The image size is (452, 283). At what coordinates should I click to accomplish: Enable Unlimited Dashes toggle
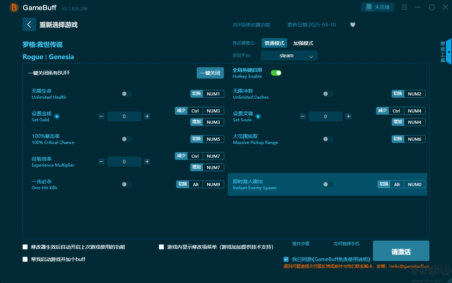pyautogui.click(x=328, y=94)
